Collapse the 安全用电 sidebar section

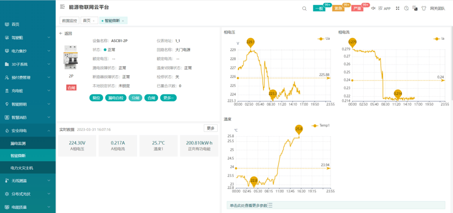click(27, 130)
